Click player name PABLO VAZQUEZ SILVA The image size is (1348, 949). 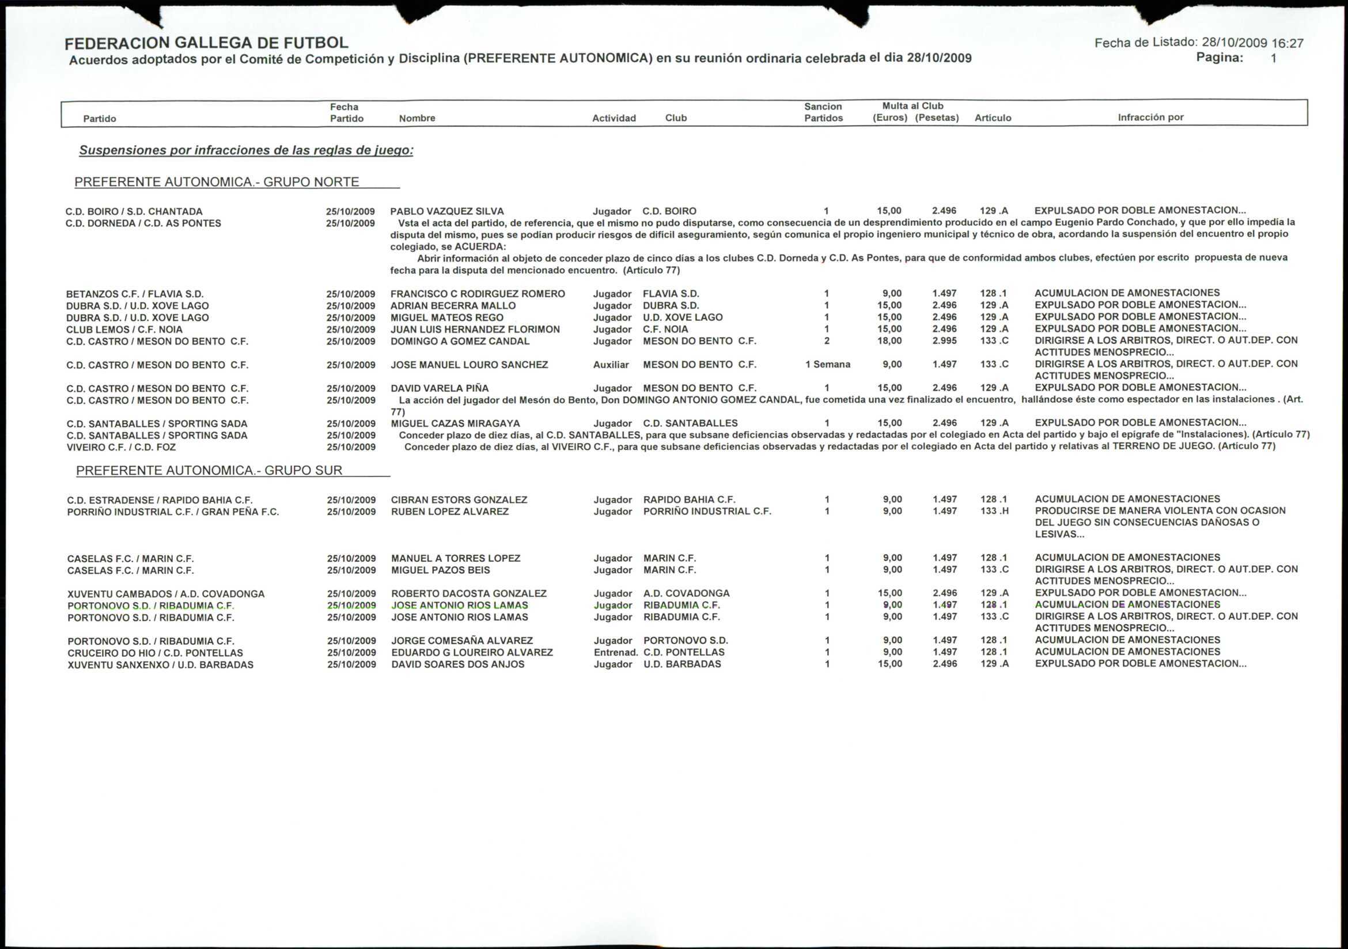pyautogui.click(x=447, y=211)
